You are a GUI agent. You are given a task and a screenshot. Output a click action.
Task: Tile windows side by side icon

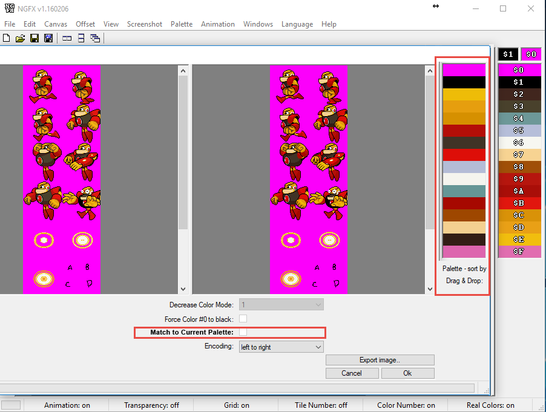(67, 38)
